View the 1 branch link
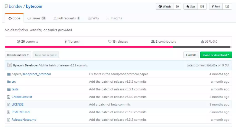This screenshot has width=239, height=133. point(73,41)
